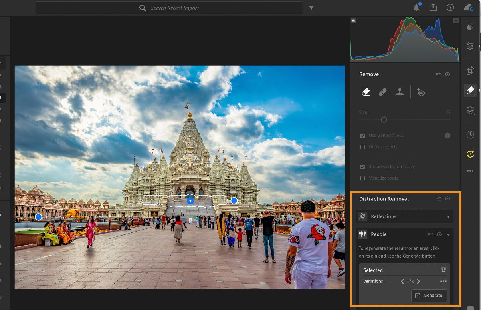Open the Variations overflow menu
The height and width of the screenshot is (310, 481).
click(443, 281)
